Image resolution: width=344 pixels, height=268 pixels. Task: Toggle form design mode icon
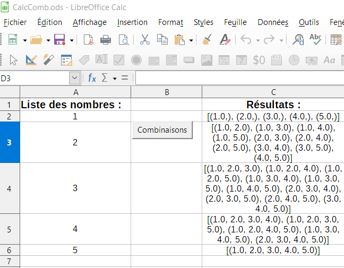click(x=31, y=60)
